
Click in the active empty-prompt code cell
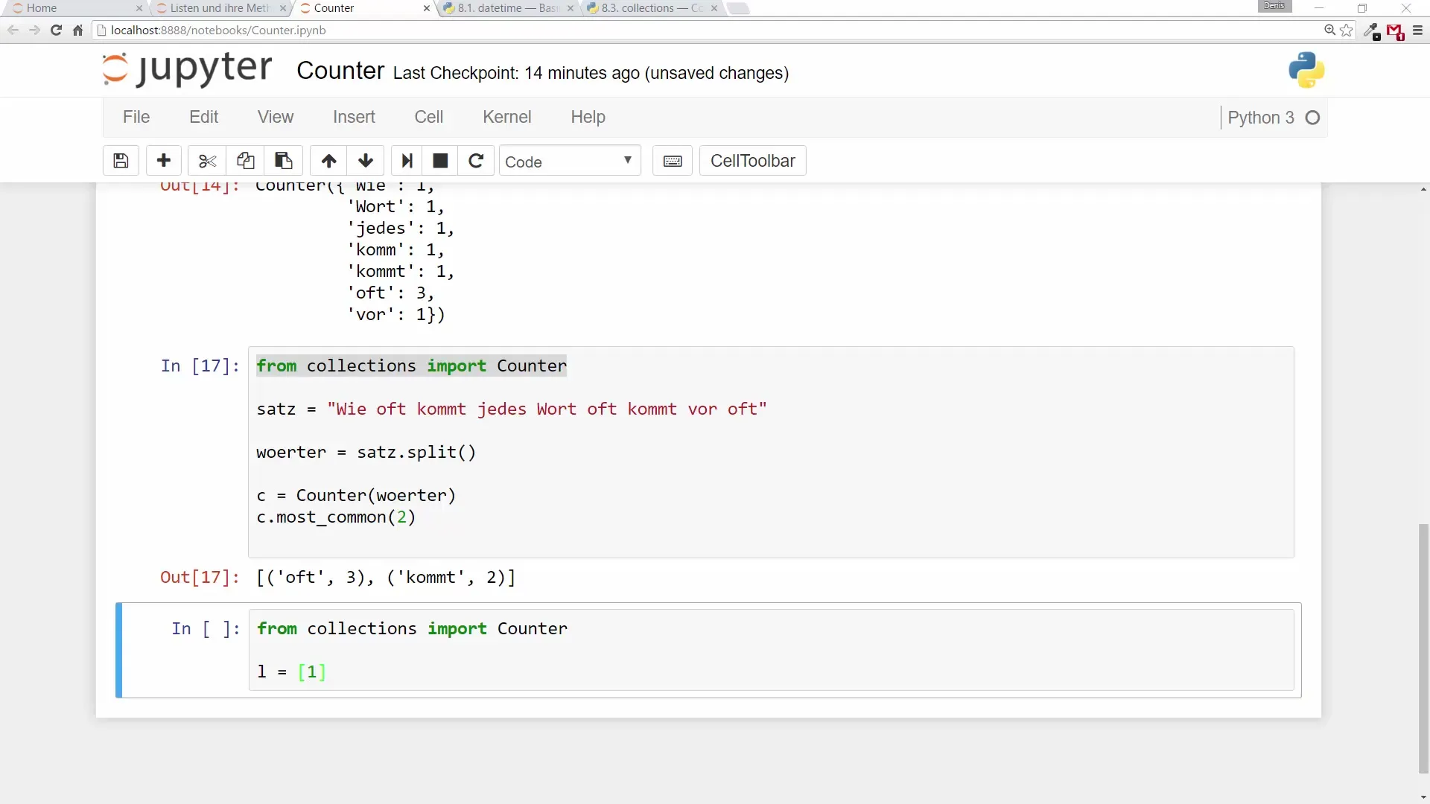[771, 650]
